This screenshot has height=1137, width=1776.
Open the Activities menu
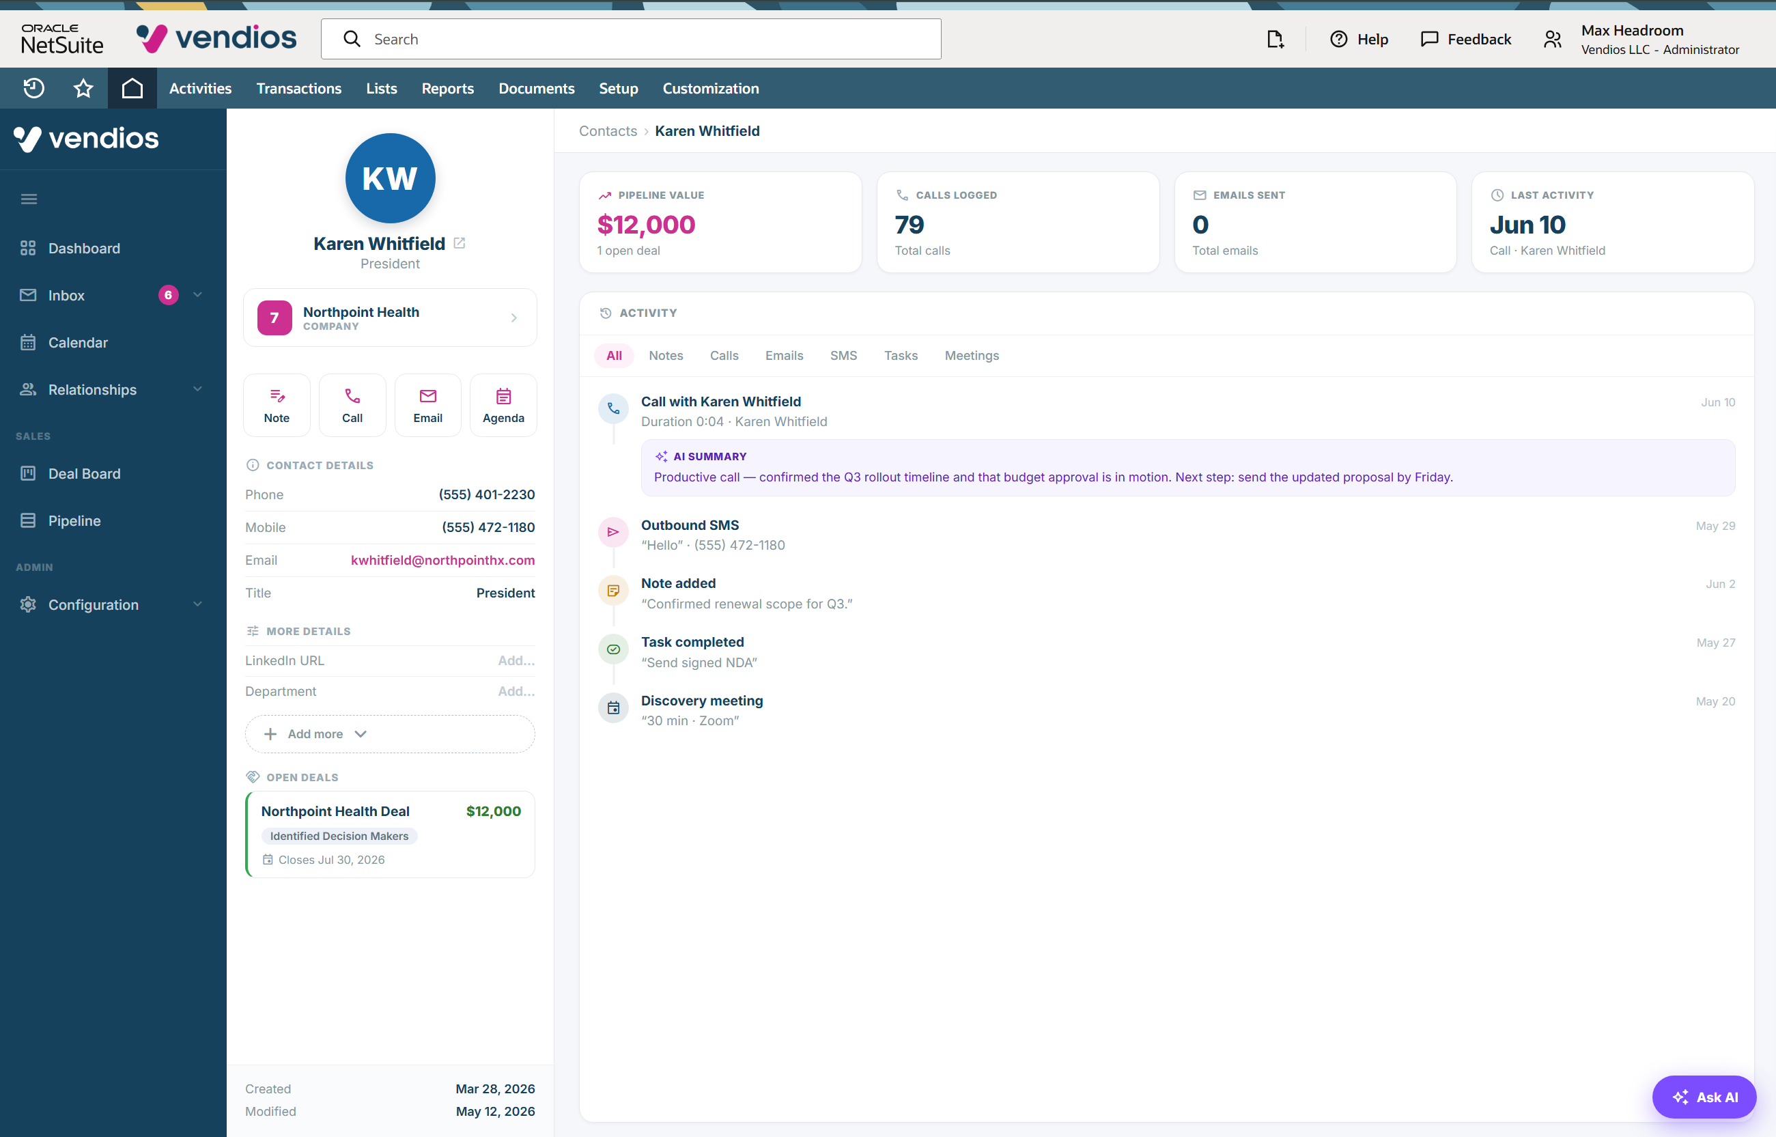200,89
